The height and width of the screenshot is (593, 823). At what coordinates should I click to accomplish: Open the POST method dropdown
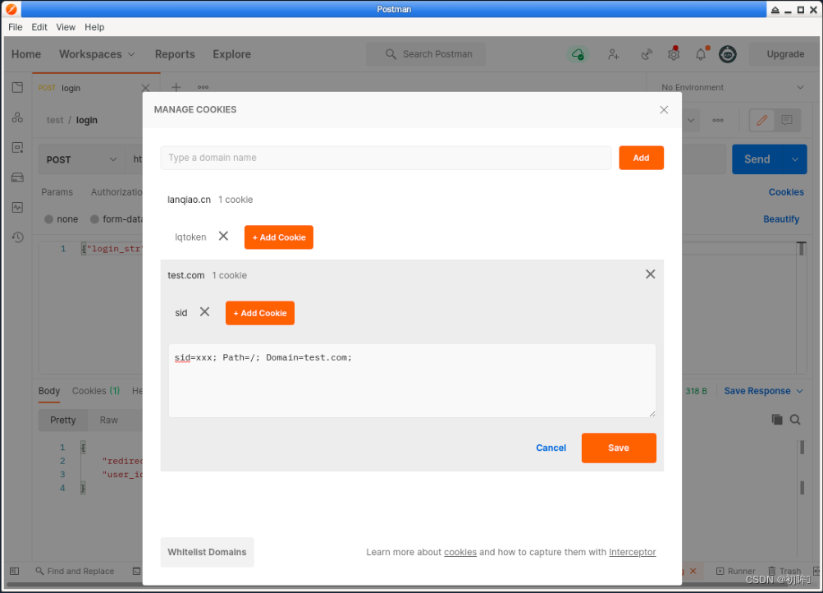tap(81, 159)
